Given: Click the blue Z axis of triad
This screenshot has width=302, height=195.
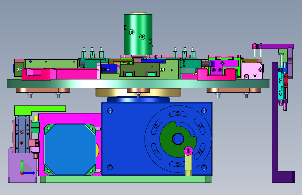Looking at the screenshot, I should coord(29,173).
